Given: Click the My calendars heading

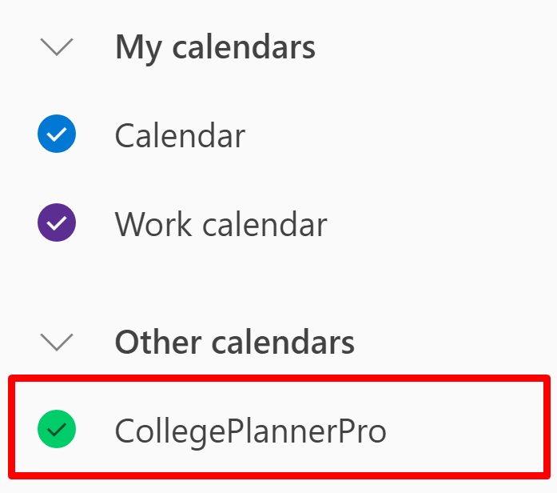Looking at the screenshot, I should pyautogui.click(x=215, y=48).
